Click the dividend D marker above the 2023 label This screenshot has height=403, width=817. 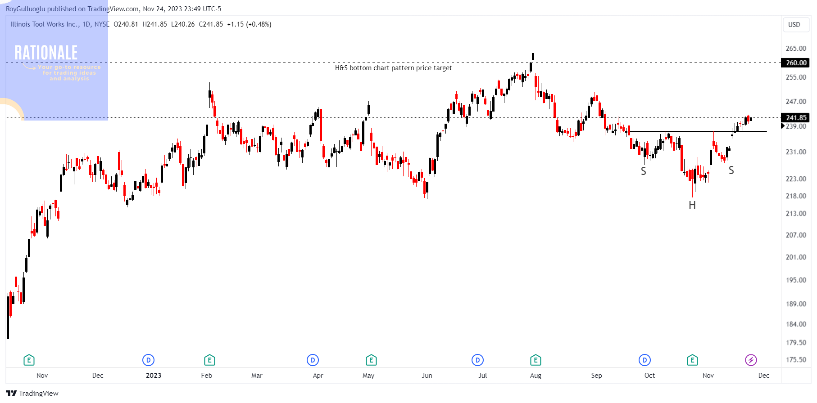pos(148,360)
